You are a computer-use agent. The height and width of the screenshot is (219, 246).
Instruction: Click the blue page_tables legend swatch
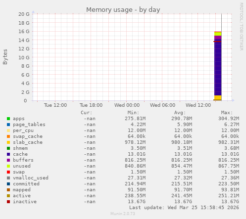[x=8, y=125]
